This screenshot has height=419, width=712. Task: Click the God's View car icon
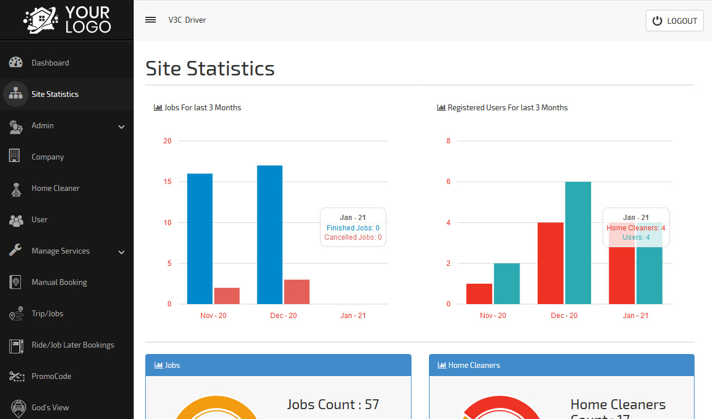18,407
